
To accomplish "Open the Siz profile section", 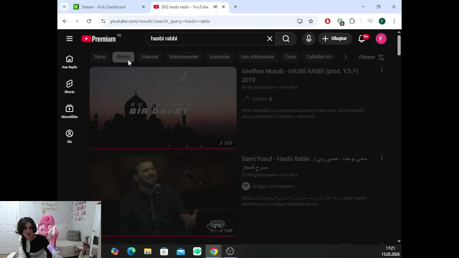I will pyautogui.click(x=70, y=136).
